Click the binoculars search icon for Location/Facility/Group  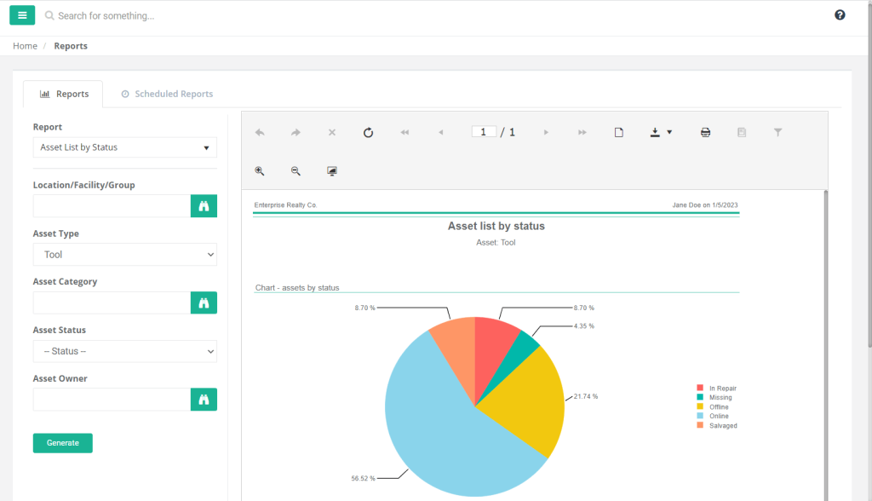[x=204, y=205]
